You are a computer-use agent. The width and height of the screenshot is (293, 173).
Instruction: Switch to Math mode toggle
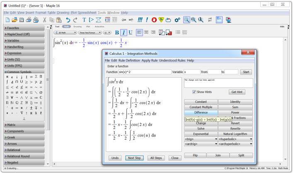click(66, 27)
